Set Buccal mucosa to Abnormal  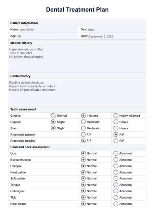click(116, 160)
